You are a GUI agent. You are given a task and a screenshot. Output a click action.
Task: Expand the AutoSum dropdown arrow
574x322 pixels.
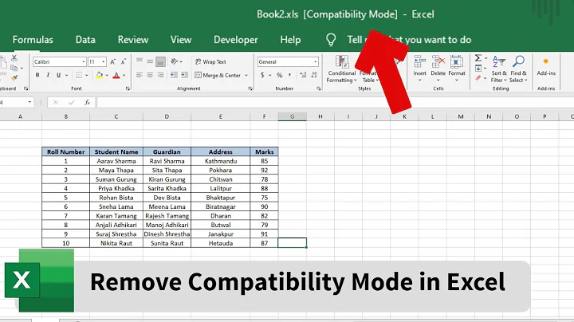486,58
